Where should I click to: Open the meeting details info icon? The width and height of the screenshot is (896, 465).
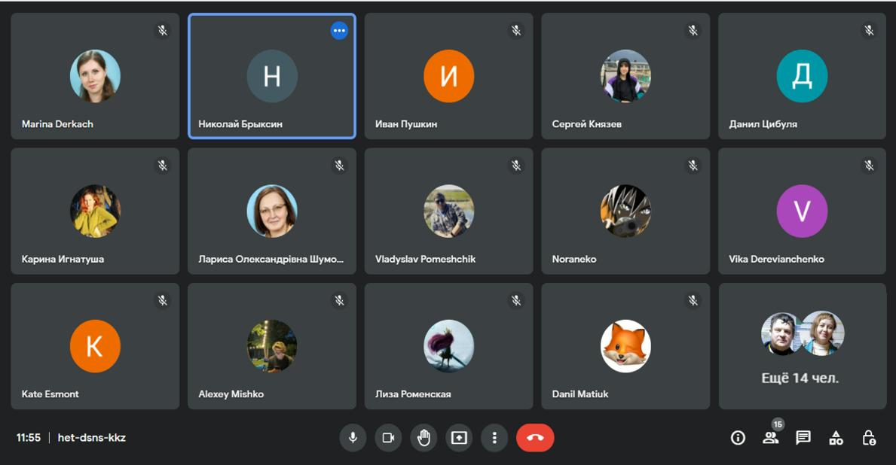pyautogui.click(x=738, y=438)
